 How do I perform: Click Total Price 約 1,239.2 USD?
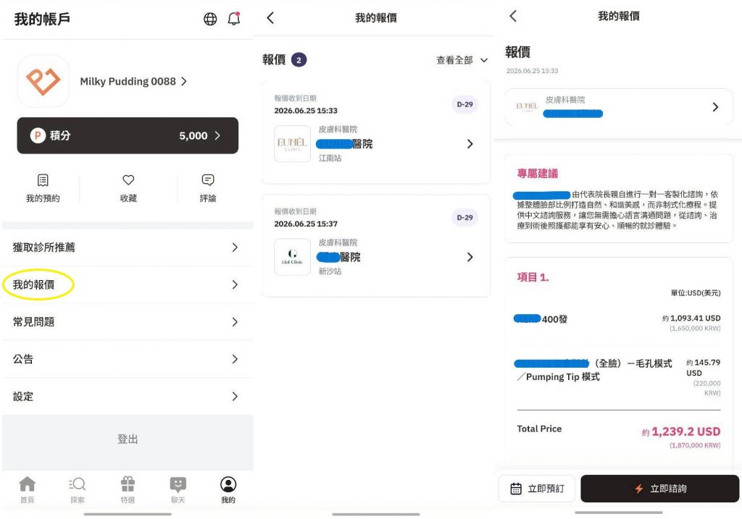coord(681,431)
